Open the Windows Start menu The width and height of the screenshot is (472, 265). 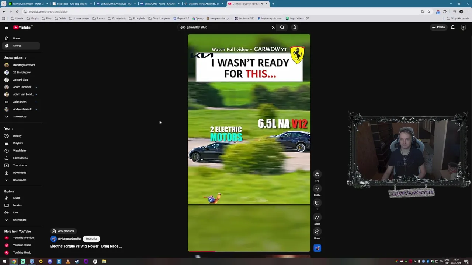pos(4,261)
